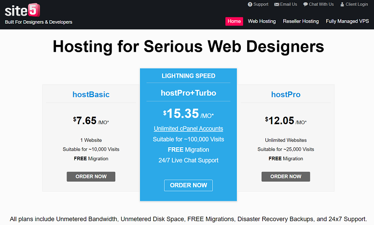Click 'Suitable for ~100,000 Visits' text
Viewport: 374px width, 225px height.
click(x=188, y=140)
